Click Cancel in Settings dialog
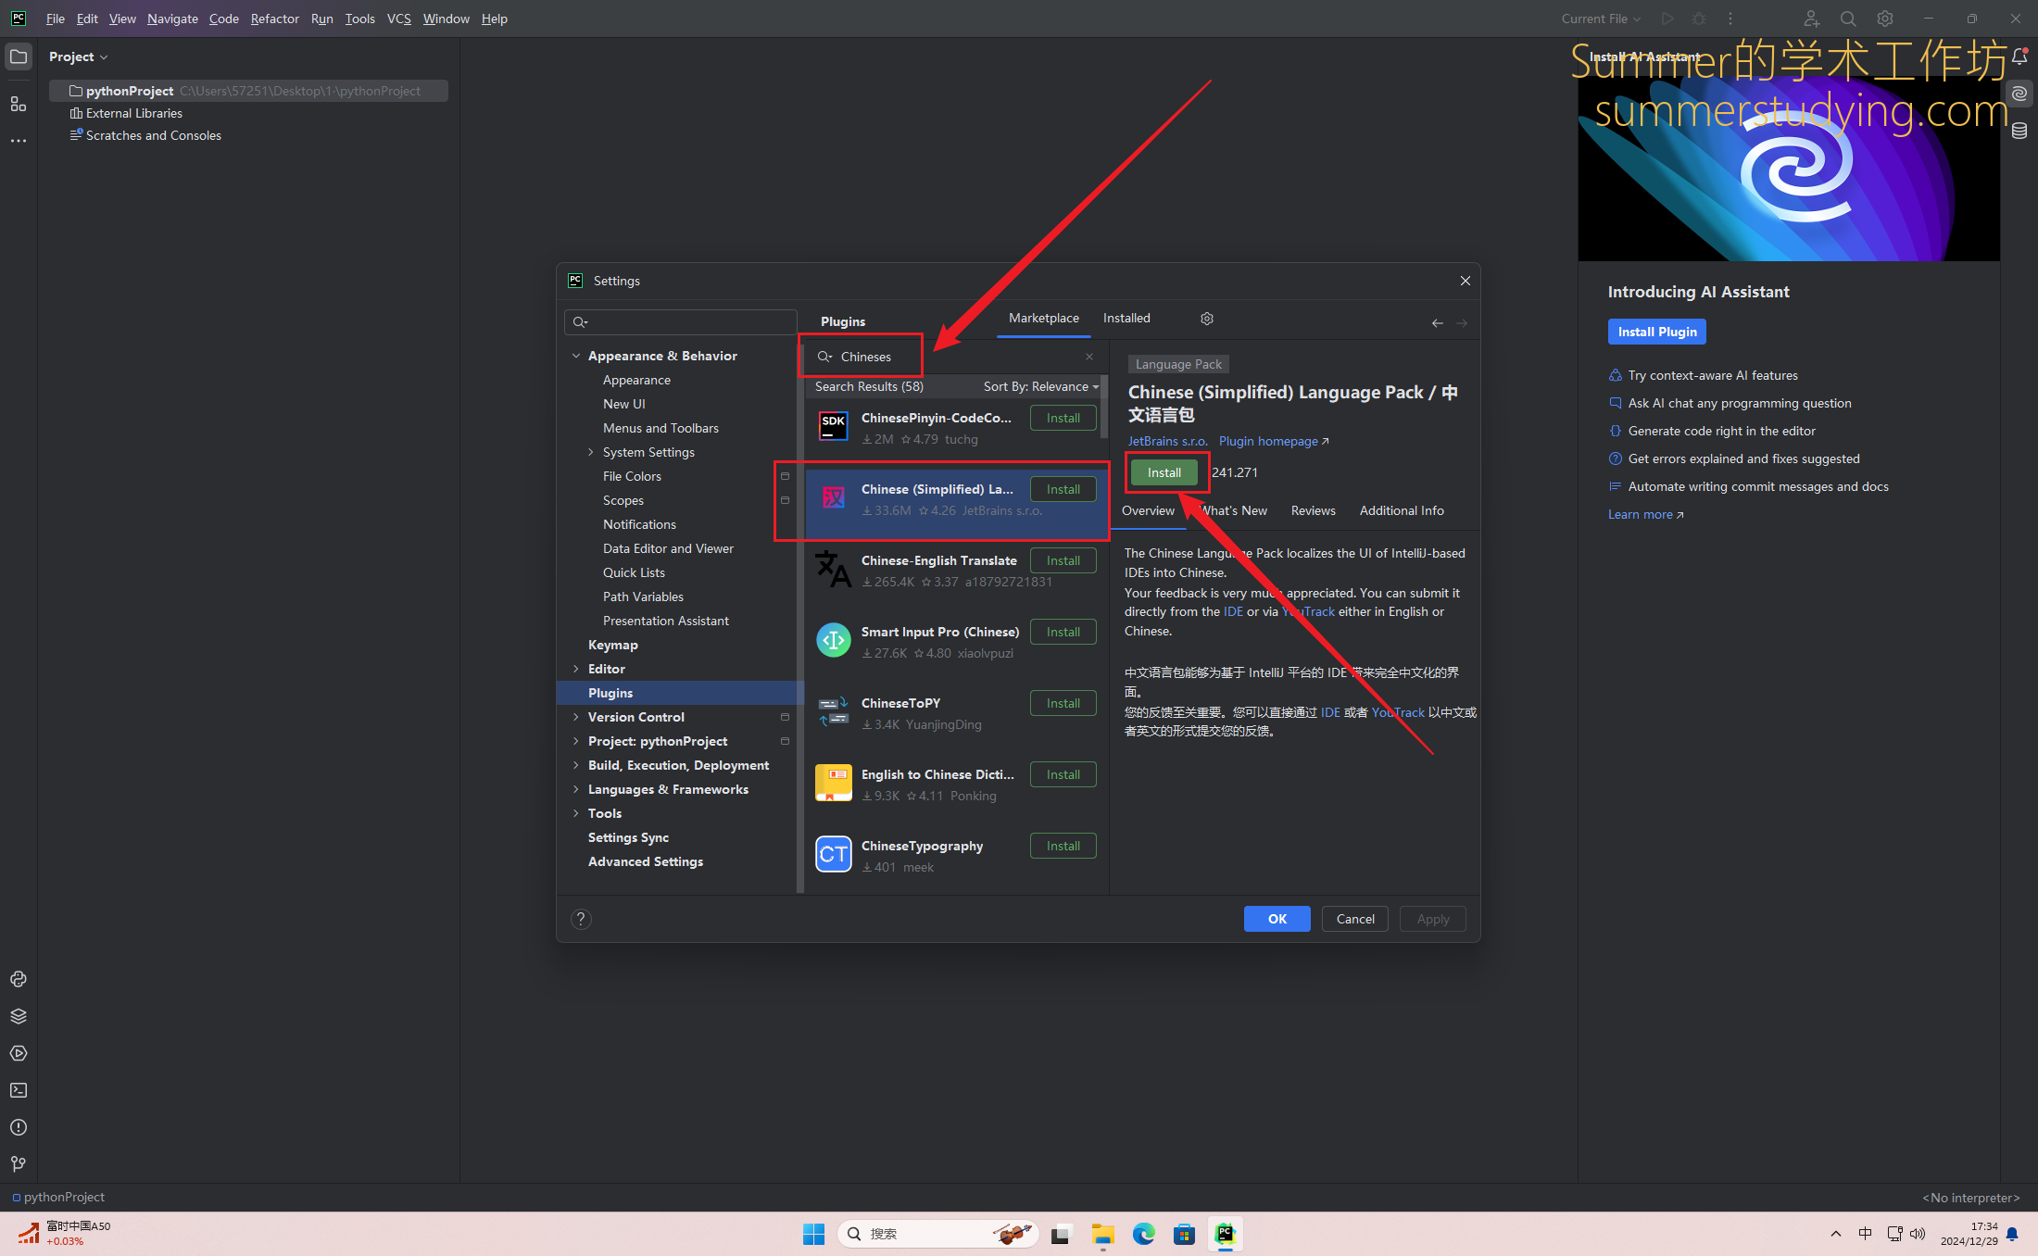 pyautogui.click(x=1355, y=919)
